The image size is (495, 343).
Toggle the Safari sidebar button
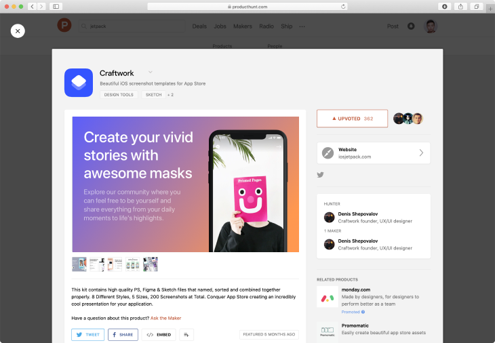tap(56, 6)
